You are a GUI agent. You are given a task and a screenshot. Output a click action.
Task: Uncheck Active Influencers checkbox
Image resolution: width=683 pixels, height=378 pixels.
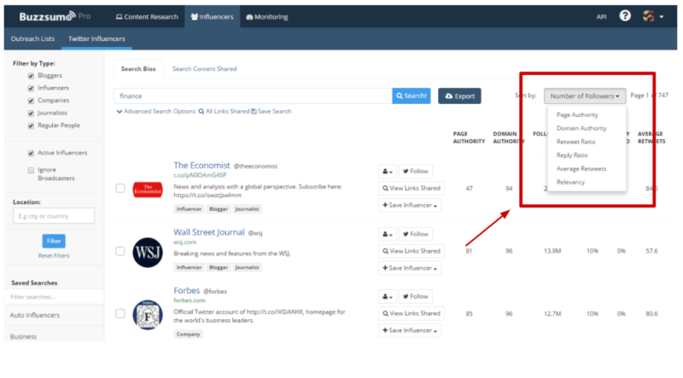coord(31,154)
